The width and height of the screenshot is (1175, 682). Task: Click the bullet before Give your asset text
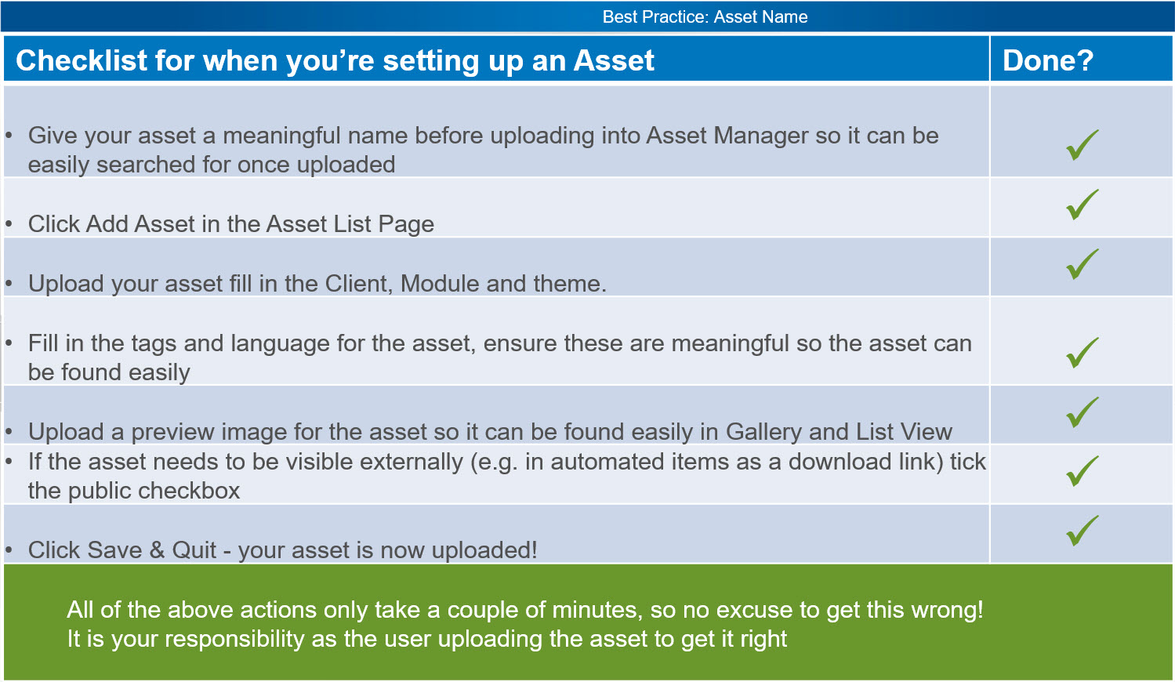click(x=9, y=136)
